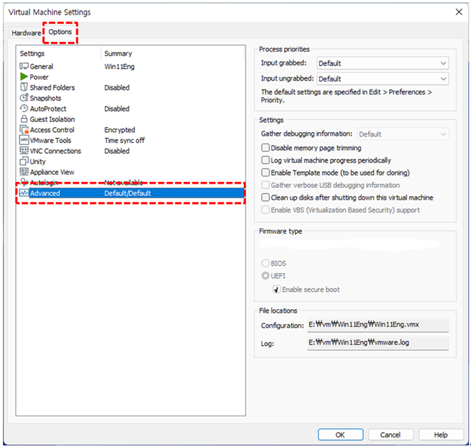Select the Shared Folders row label
Screen dimensions: 471x447
tap(52, 87)
